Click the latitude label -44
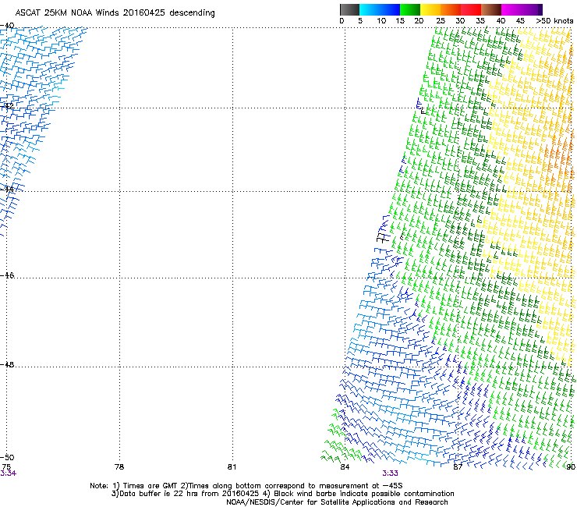The height and width of the screenshot is (507, 577). tap(7, 189)
